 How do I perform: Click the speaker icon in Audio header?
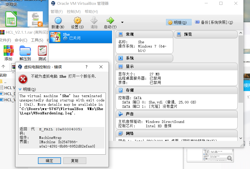pos(120,114)
